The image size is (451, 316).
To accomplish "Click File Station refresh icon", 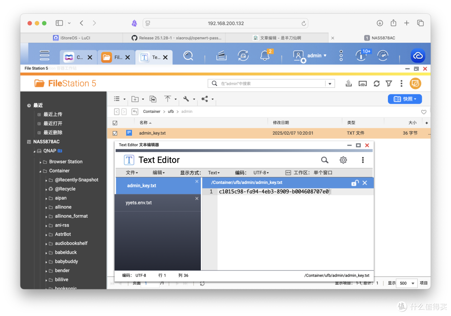I will tap(377, 84).
